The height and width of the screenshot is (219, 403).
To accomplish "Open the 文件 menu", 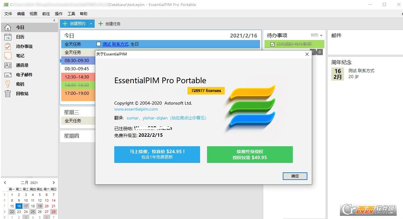I will [x=8, y=14].
